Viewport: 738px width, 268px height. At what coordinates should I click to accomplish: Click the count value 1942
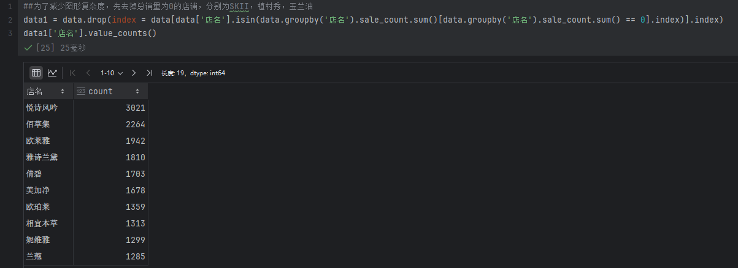point(135,141)
